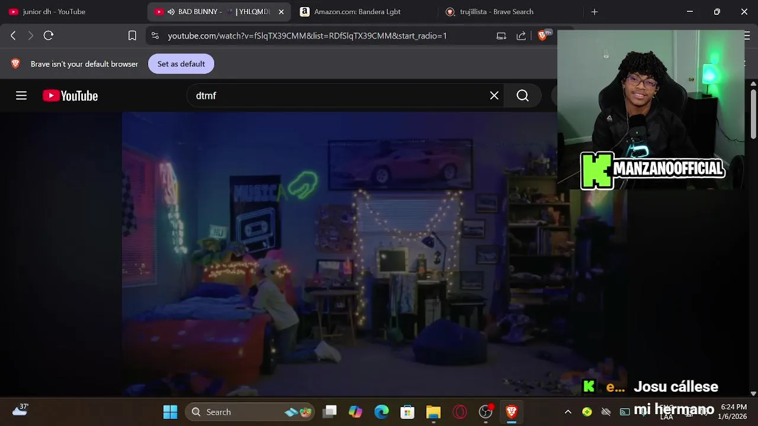Open Microsoft Edge from taskbar

tap(381, 412)
